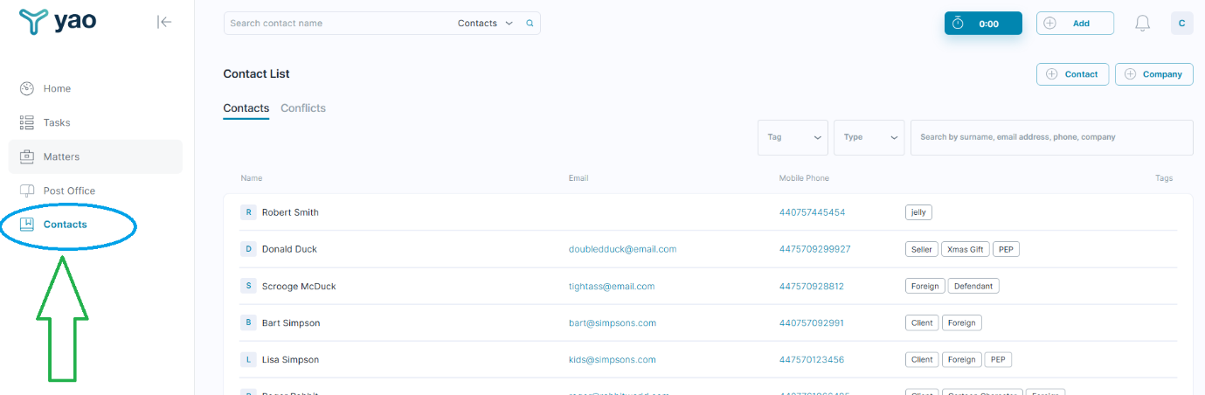This screenshot has width=1205, height=395.
Task: Click phone number 447570123456
Action: click(x=811, y=359)
